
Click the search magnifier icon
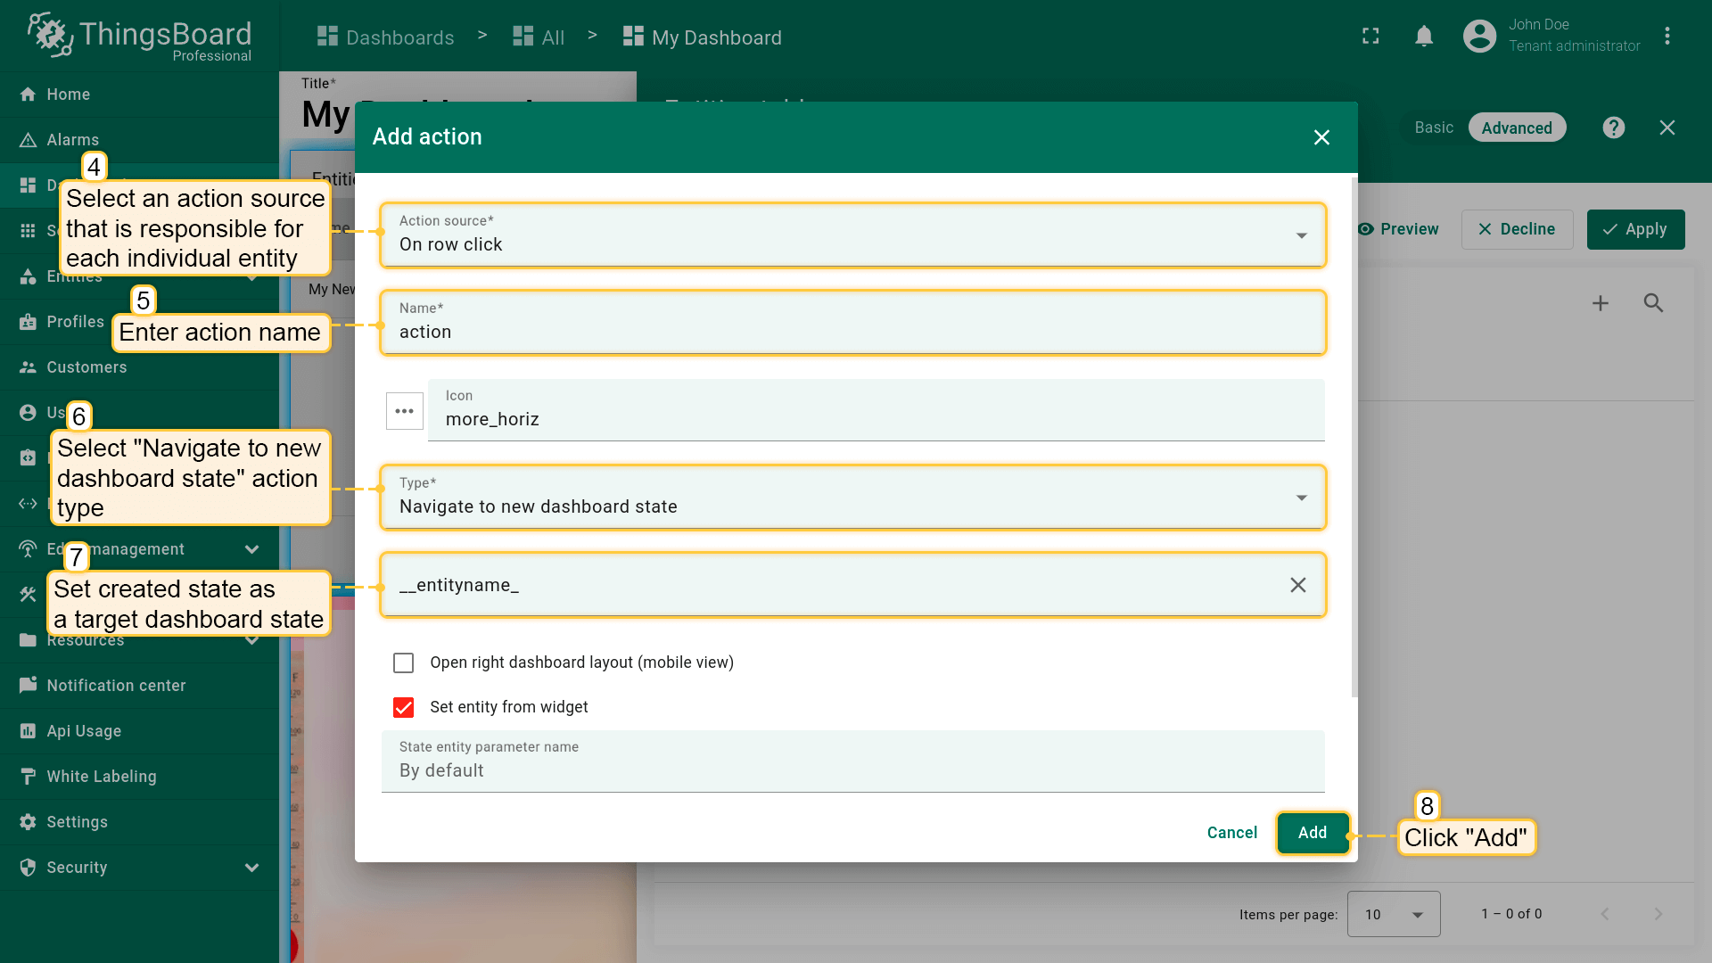click(1653, 303)
